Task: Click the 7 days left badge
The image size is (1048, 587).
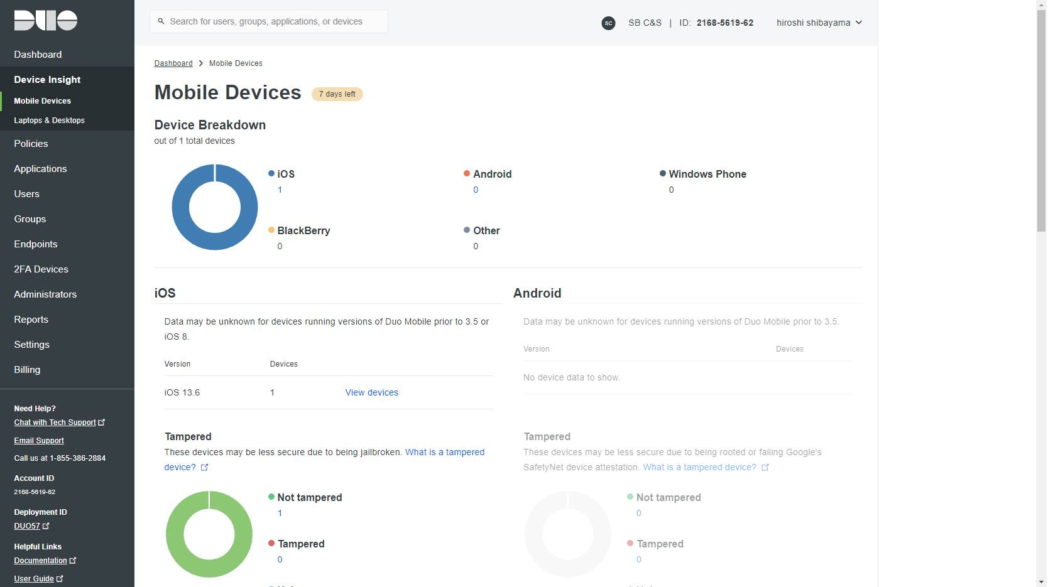Action: pos(337,94)
